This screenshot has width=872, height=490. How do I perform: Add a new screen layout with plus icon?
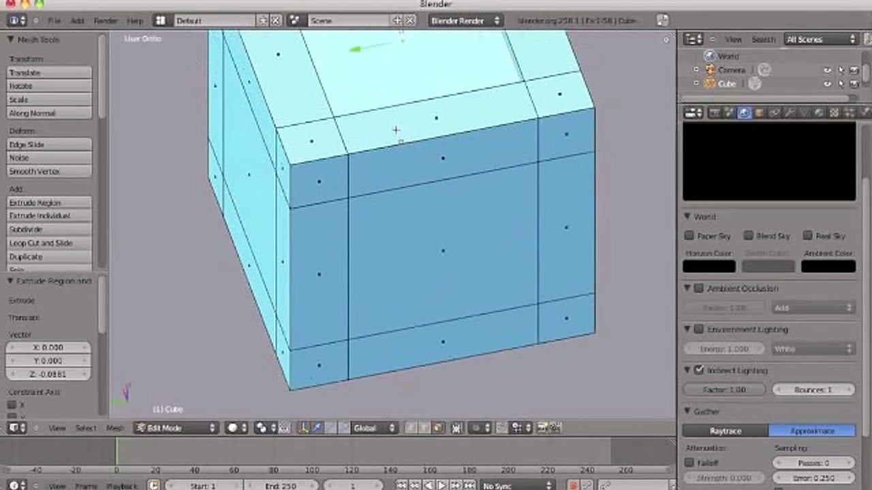click(x=262, y=21)
